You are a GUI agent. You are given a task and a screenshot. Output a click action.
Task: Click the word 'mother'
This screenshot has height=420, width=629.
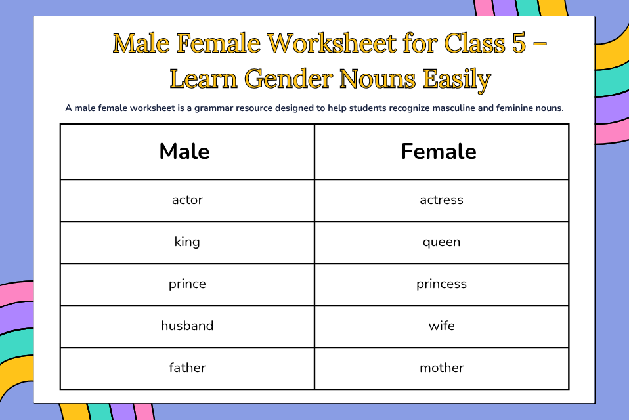point(441,368)
